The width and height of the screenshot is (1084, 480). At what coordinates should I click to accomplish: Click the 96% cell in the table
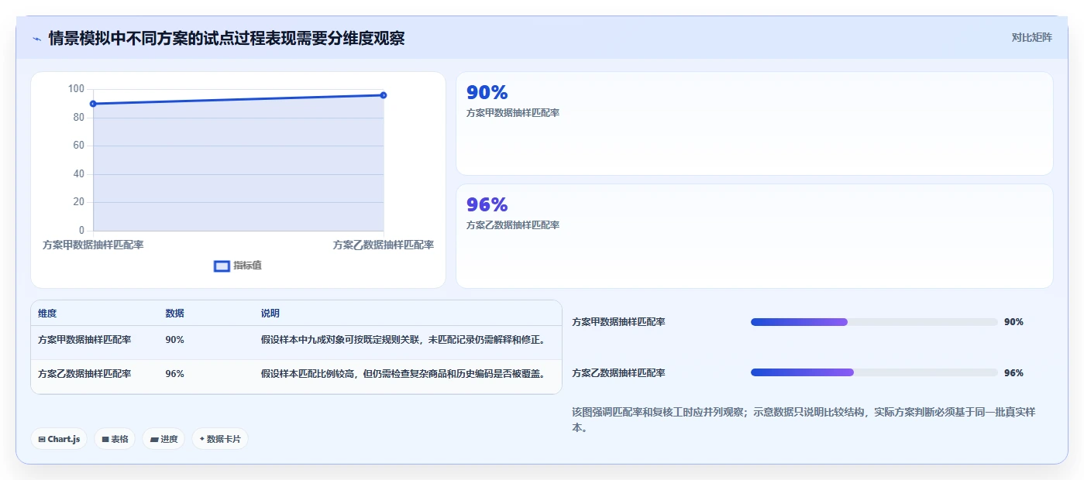click(x=174, y=374)
